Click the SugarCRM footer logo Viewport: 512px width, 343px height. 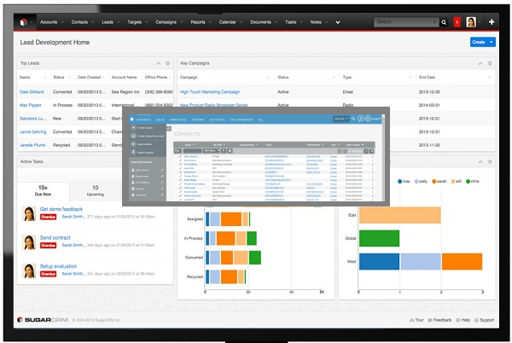click(43, 320)
